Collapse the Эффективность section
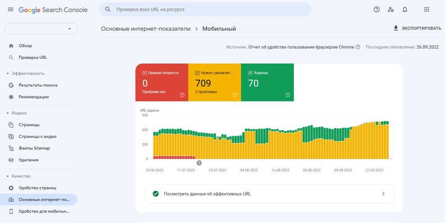The height and width of the screenshot is (223, 445). tap(8, 73)
